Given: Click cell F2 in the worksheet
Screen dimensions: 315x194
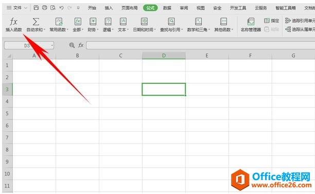Looking at the screenshot, I should [x=250, y=77].
